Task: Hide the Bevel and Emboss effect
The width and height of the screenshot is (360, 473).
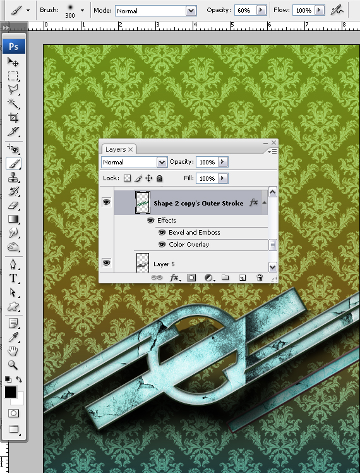Action: point(162,232)
